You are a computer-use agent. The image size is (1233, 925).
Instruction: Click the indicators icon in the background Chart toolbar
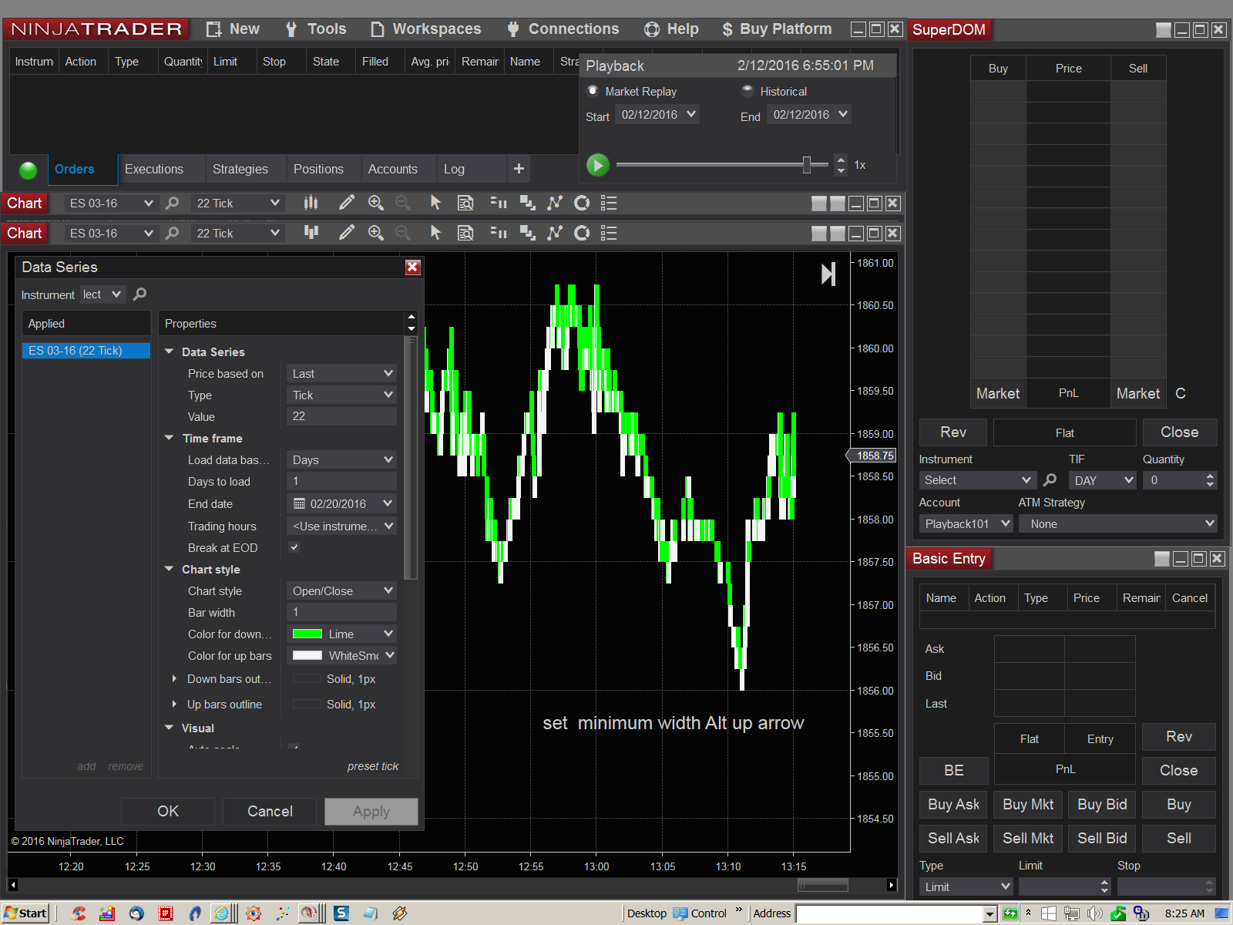coord(555,203)
